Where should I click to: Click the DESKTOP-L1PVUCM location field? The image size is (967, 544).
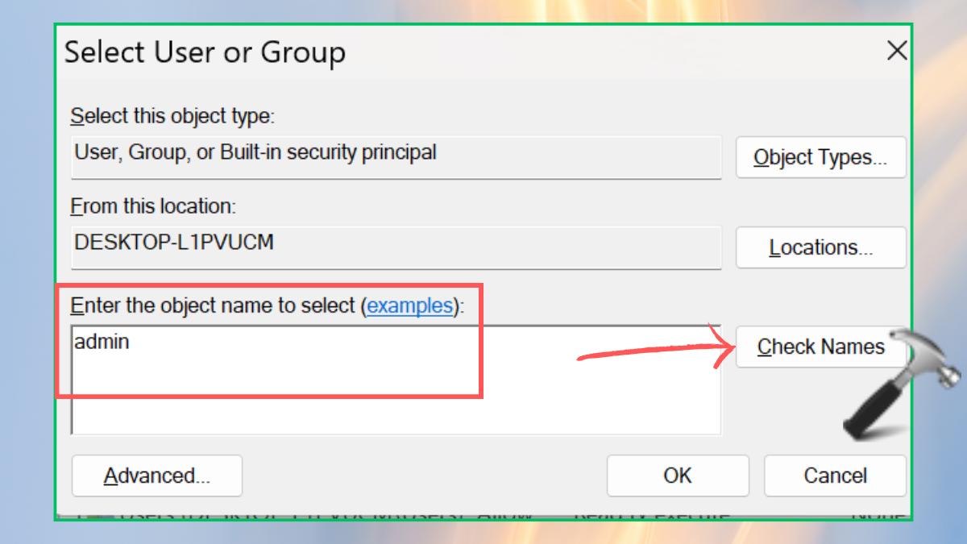pyautogui.click(x=396, y=247)
